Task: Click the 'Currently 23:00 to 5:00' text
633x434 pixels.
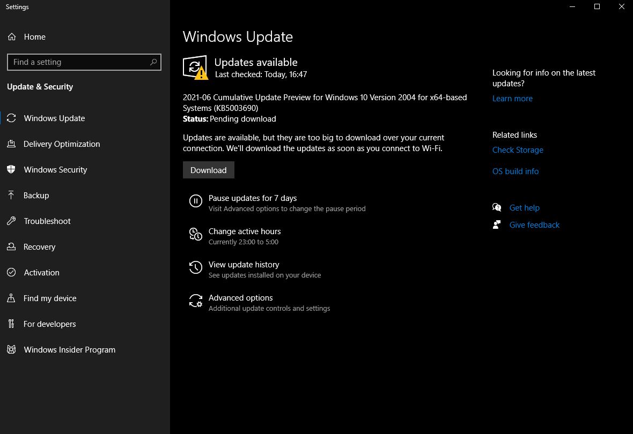Action: pyautogui.click(x=243, y=242)
